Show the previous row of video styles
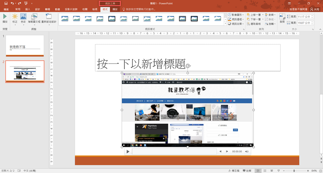323x173 pixels. 225,15
